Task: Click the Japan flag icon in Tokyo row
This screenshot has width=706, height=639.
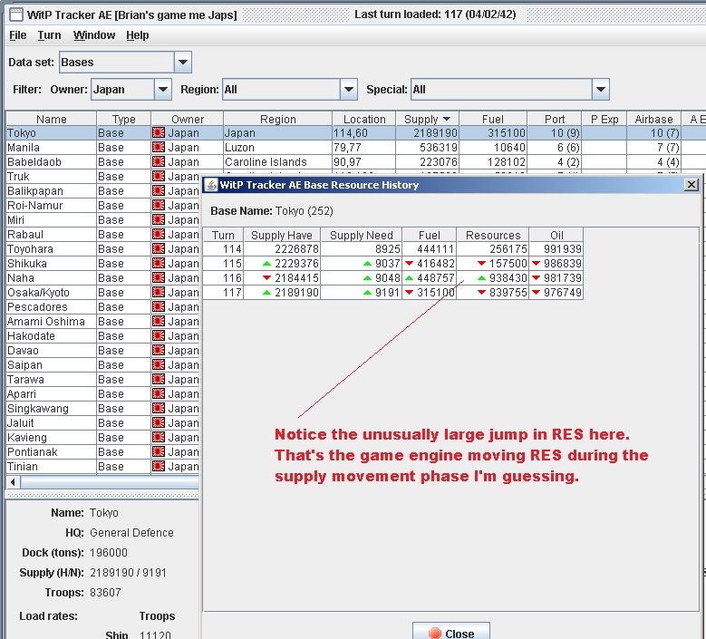Action: [159, 132]
